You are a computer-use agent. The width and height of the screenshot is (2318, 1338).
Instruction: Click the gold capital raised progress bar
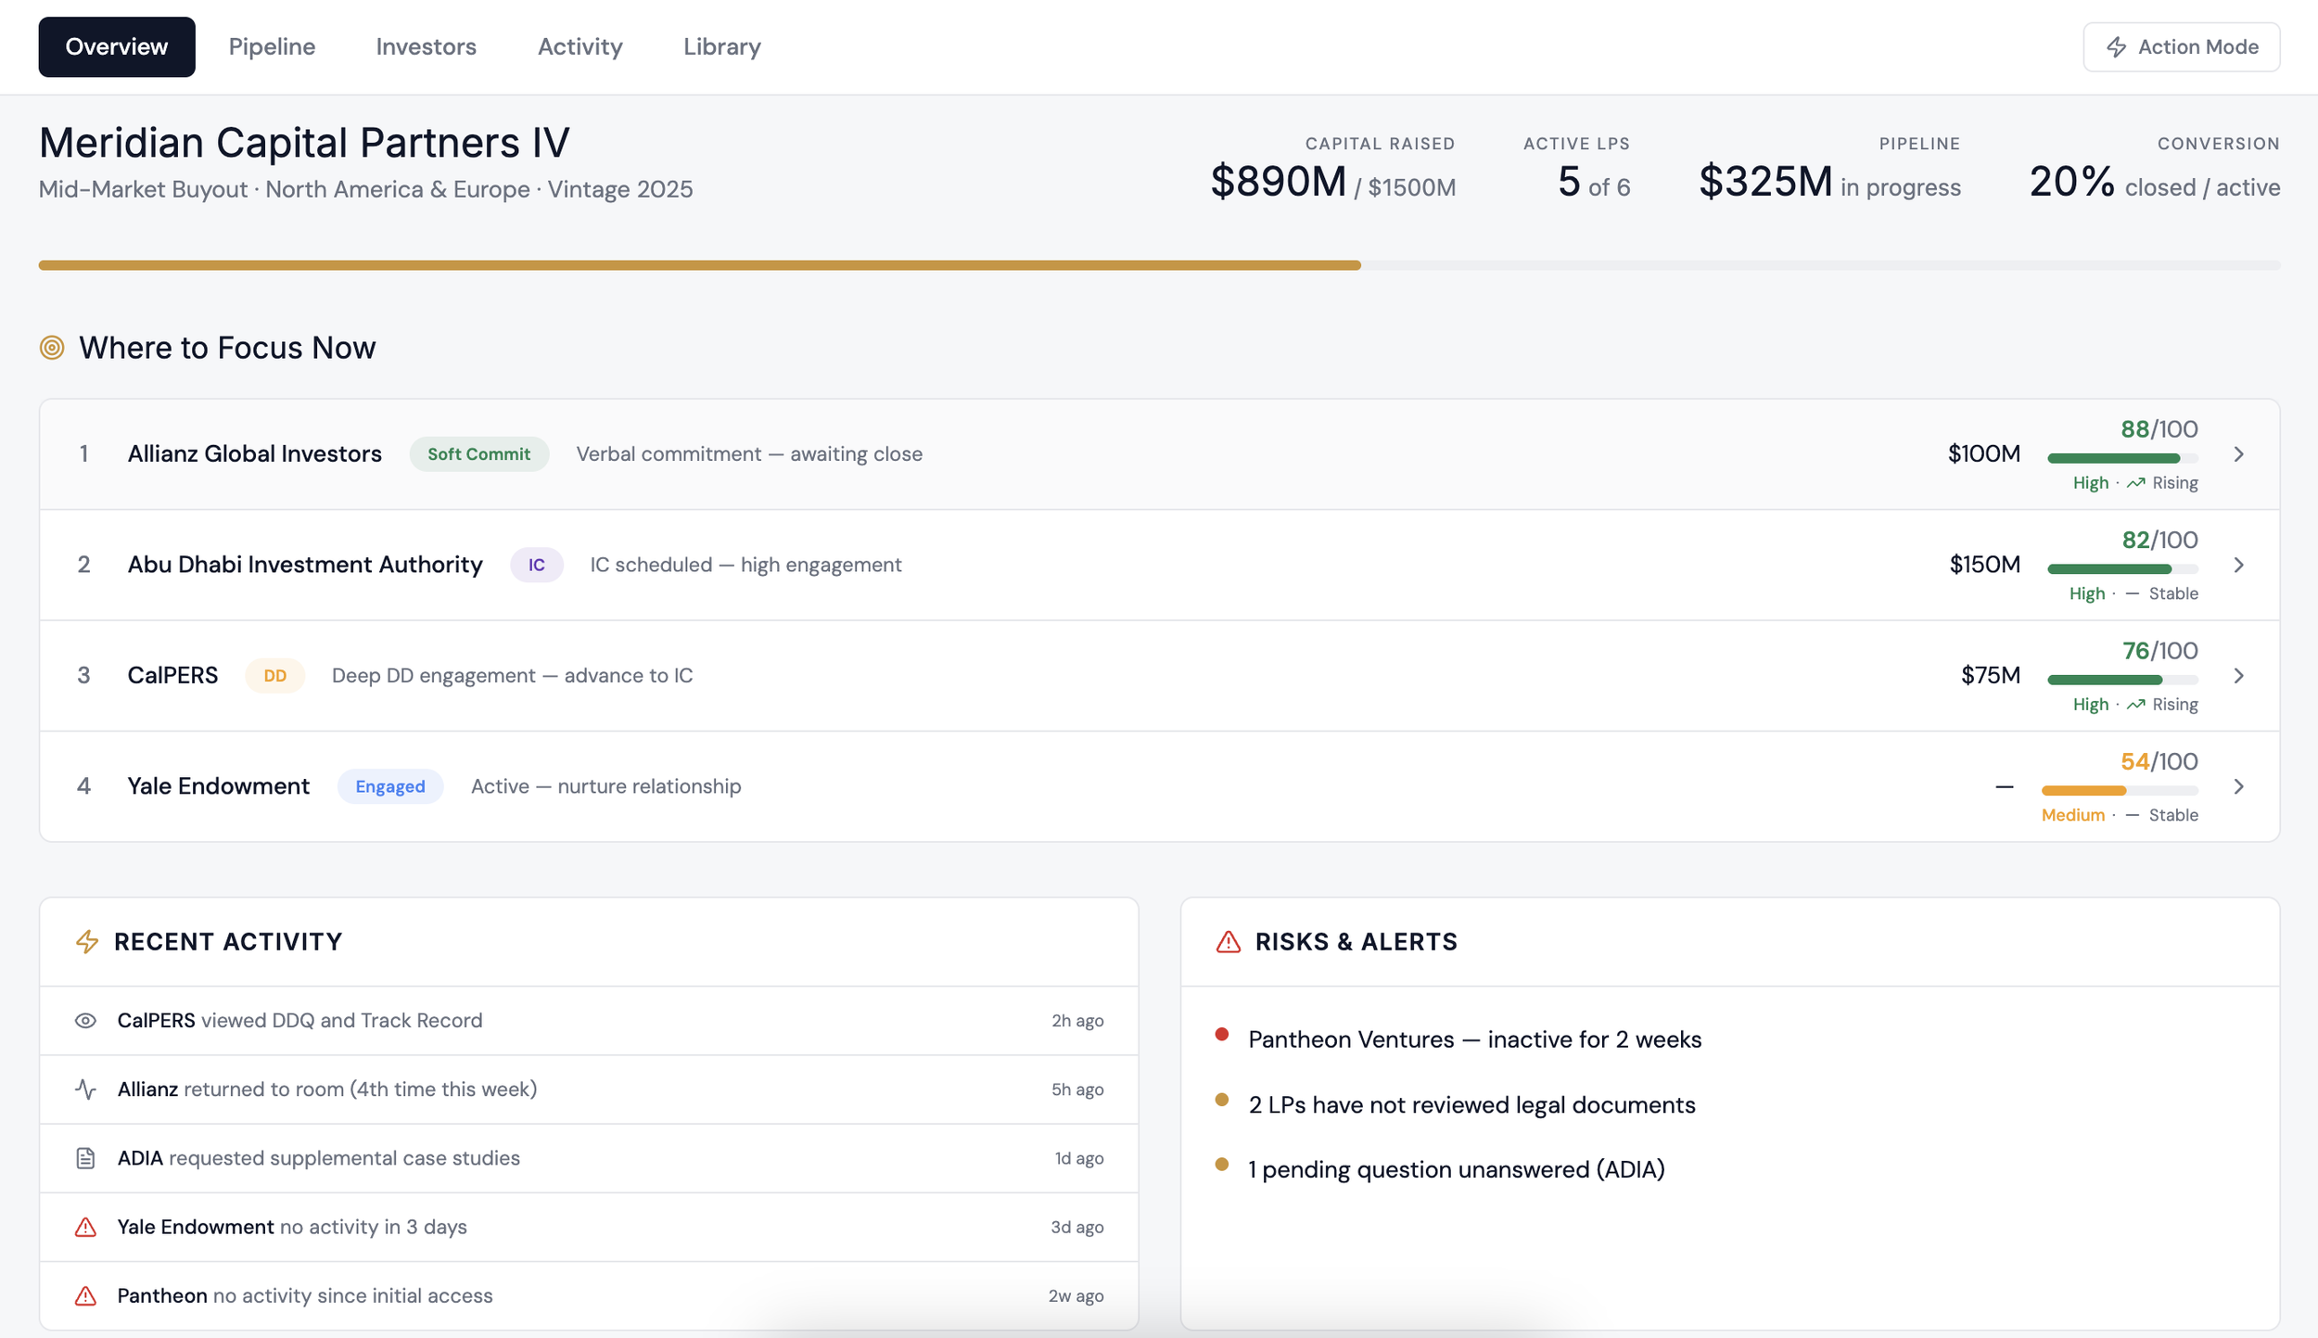click(x=699, y=265)
